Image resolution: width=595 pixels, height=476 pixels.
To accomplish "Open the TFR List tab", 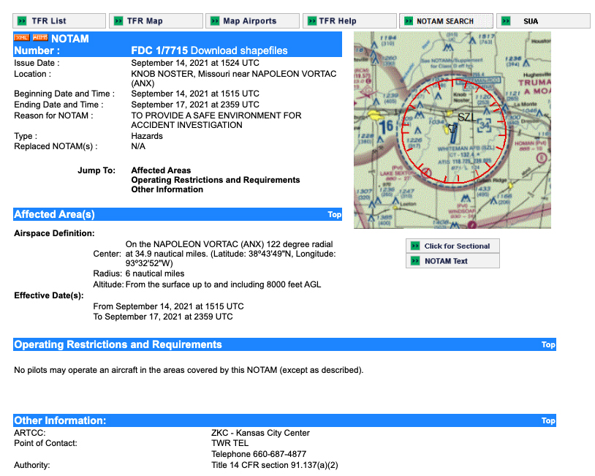I will point(57,21).
